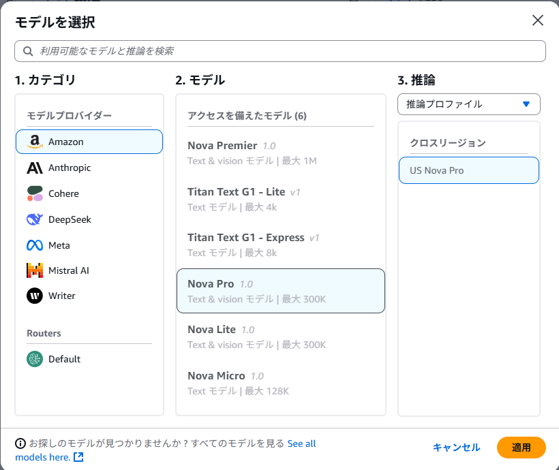This screenshot has width=559, height=470.
Task: Click the キャンセル button
Action: click(456, 448)
